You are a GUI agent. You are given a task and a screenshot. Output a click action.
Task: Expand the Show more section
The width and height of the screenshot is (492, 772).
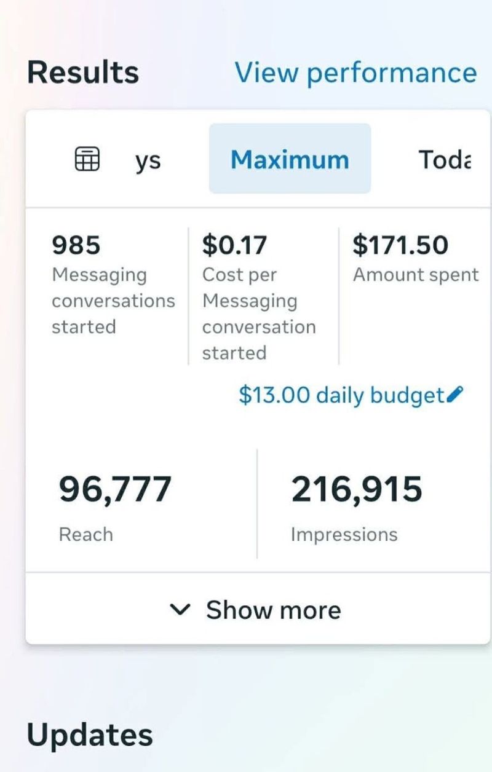255,610
